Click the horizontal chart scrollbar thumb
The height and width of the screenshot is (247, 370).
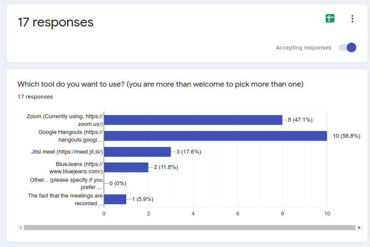[190, 227]
